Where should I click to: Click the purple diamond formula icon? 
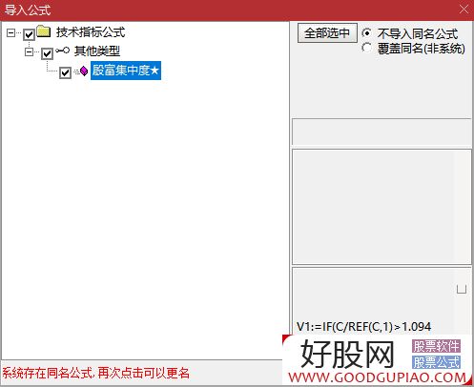(83, 71)
